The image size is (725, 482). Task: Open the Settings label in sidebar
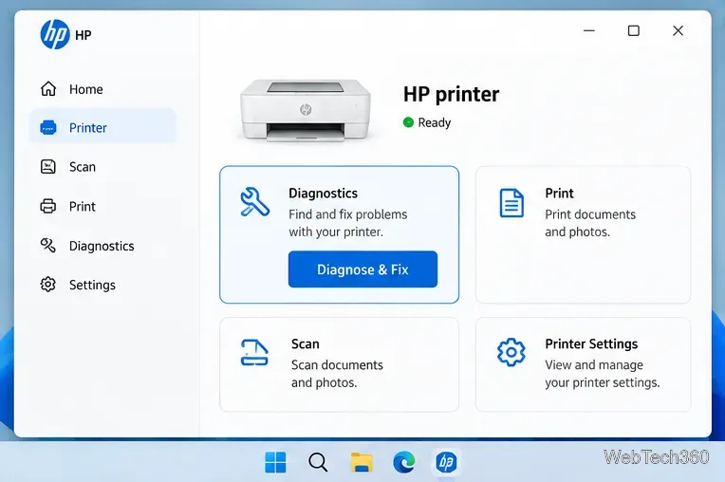[92, 286]
